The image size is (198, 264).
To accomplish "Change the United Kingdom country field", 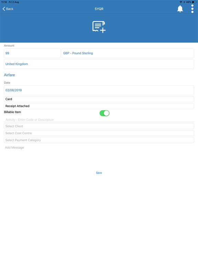I will (99, 64).
